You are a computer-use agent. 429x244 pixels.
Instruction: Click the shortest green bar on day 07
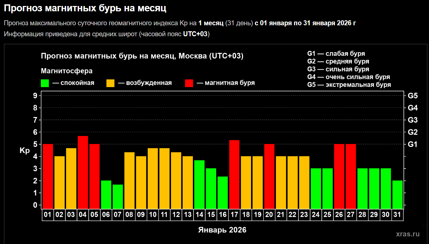click(118, 197)
